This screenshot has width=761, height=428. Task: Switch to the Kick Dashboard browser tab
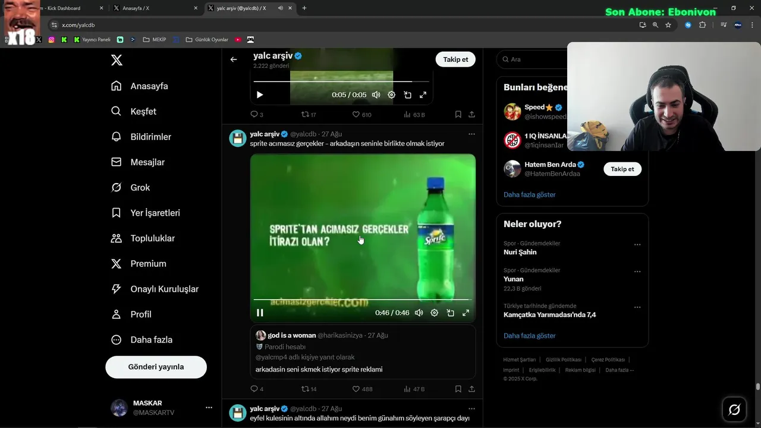tap(65, 8)
